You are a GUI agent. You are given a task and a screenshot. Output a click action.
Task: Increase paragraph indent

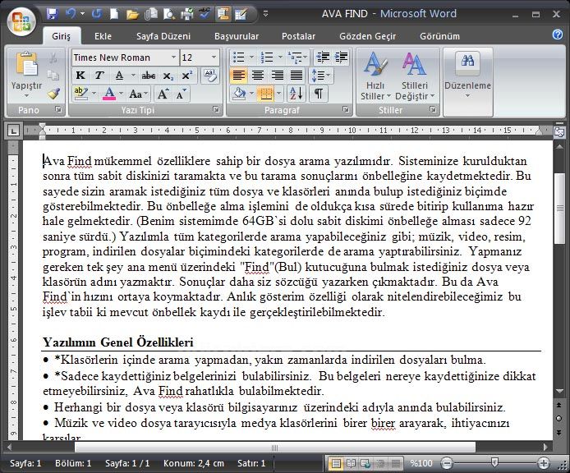(341, 57)
